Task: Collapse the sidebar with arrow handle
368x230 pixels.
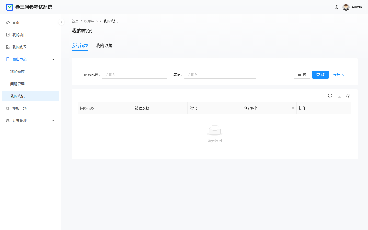Action: tap(61, 22)
